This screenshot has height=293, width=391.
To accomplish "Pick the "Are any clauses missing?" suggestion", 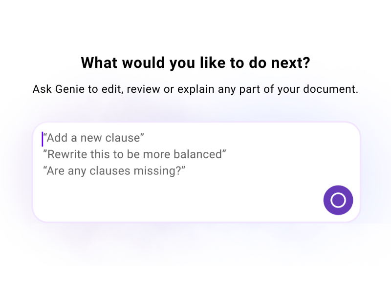I will coord(115,171).
